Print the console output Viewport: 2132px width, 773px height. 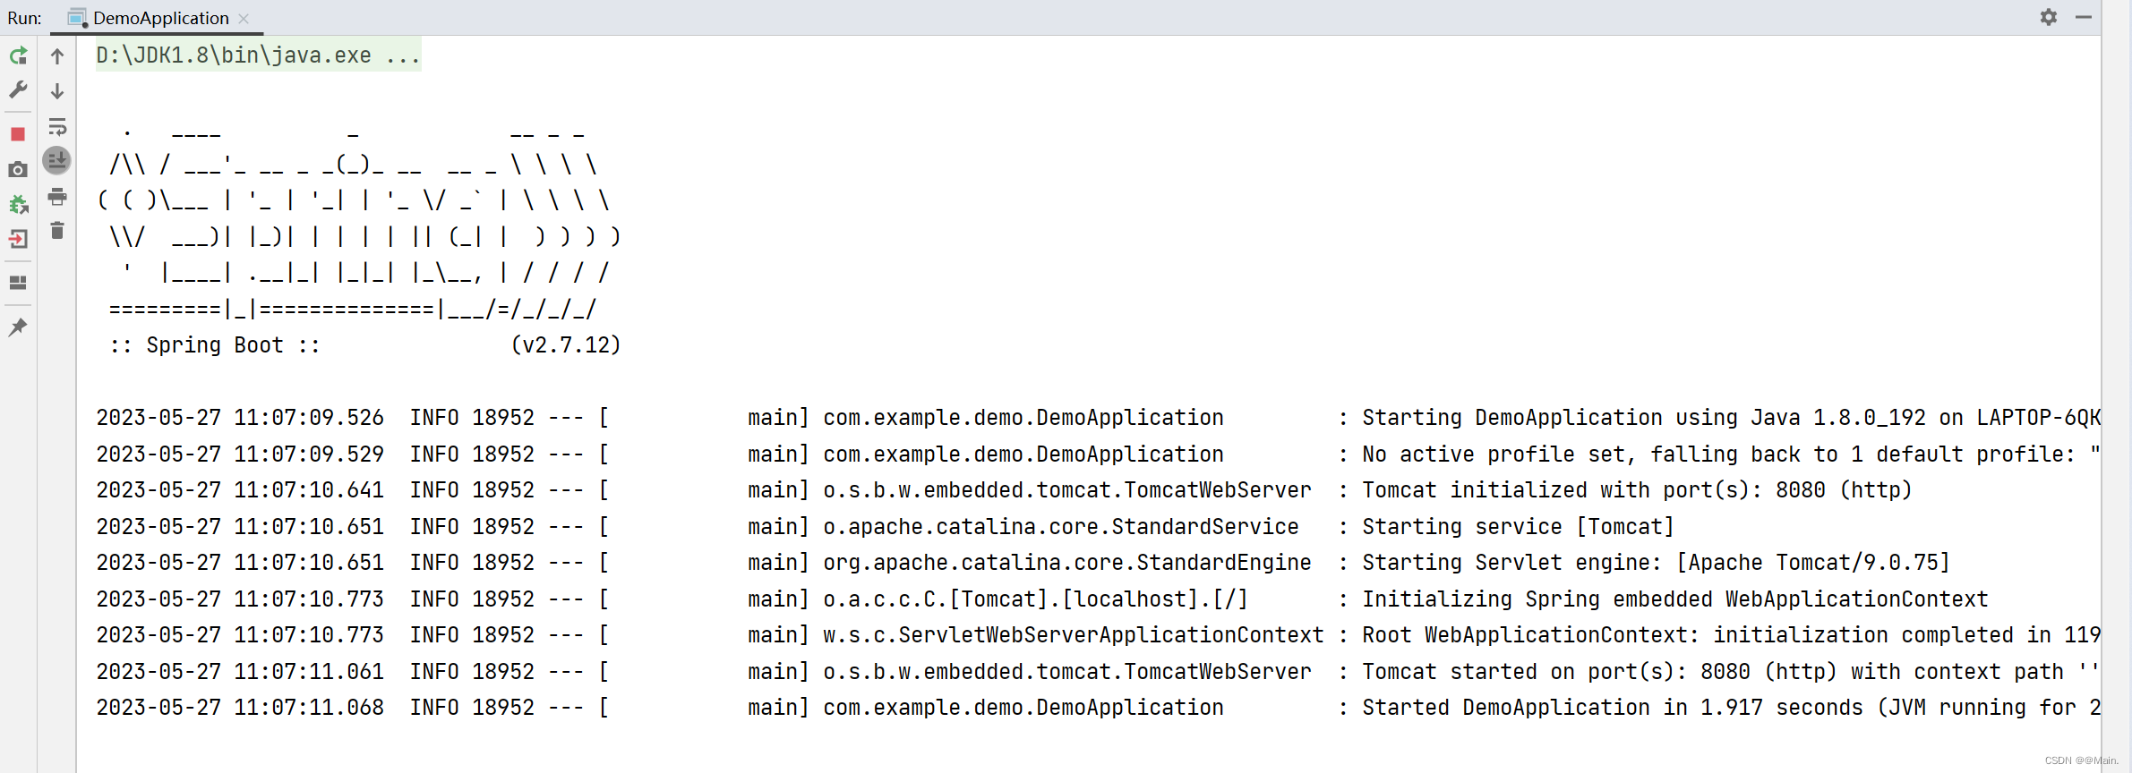[57, 198]
